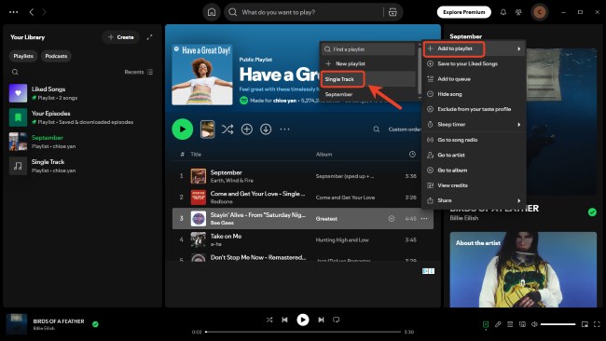Open Connect to a device icon
Image resolution: width=606 pixels, height=341 pixels.
coord(522,324)
